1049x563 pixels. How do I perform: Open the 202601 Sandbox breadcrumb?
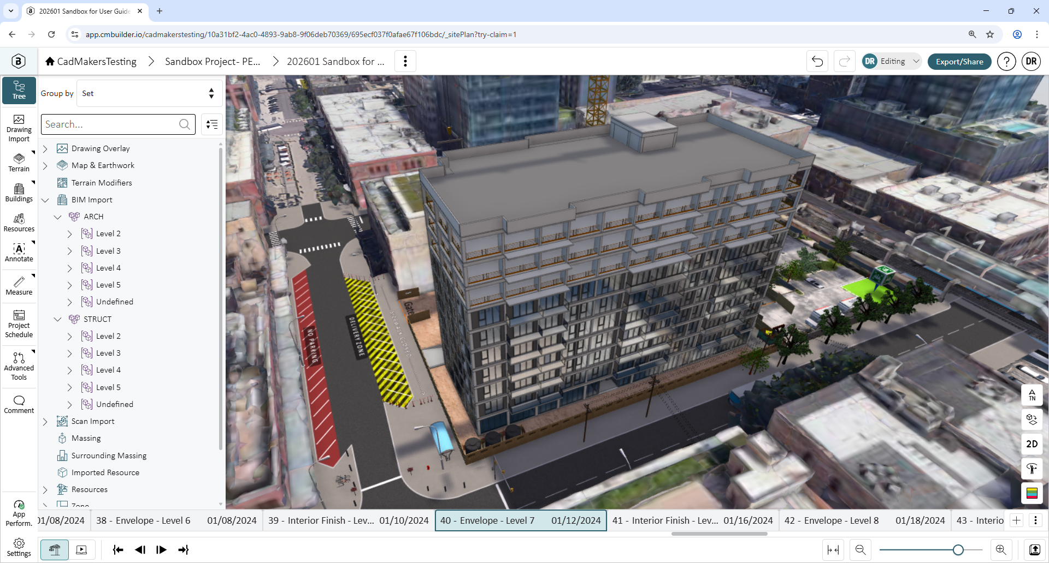(335, 61)
